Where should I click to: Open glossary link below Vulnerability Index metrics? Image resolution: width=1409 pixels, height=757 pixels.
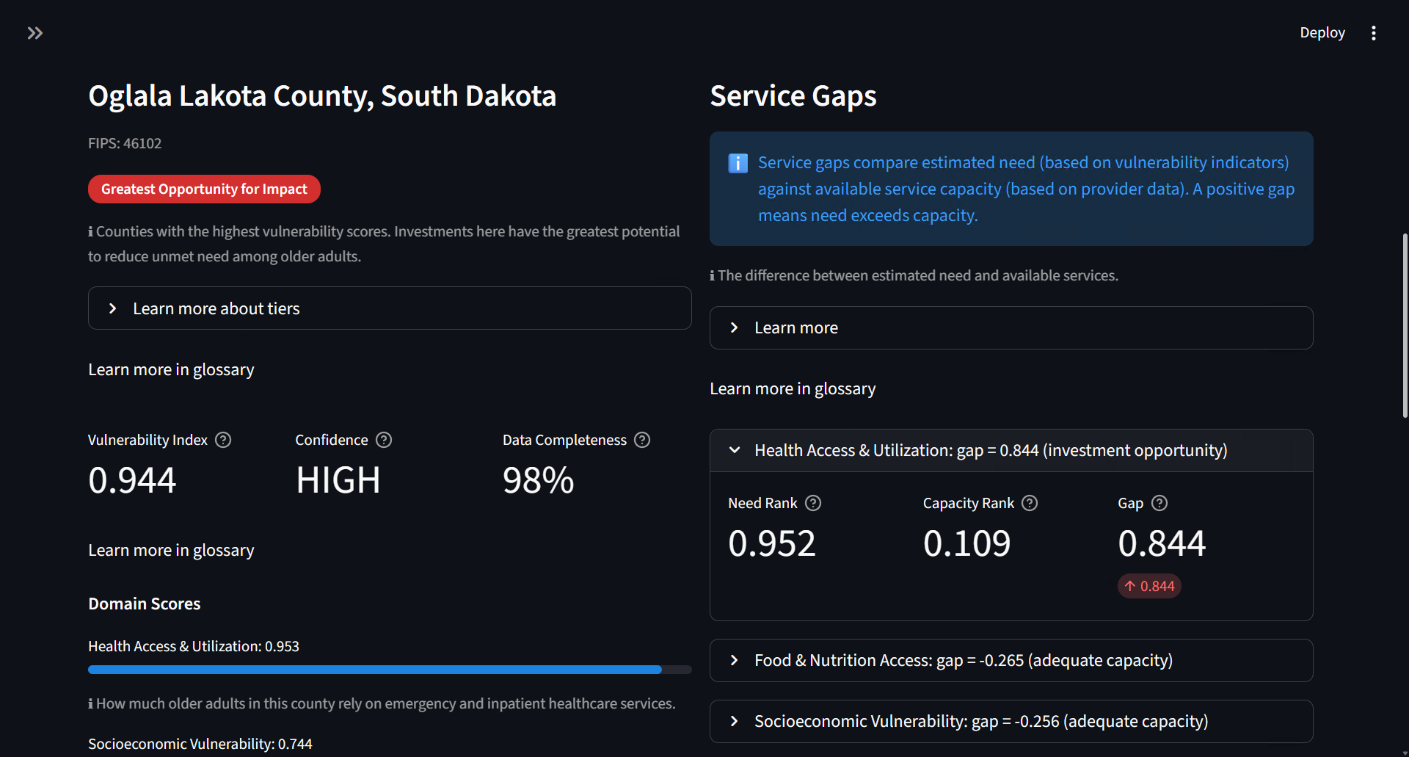click(x=171, y=551)
